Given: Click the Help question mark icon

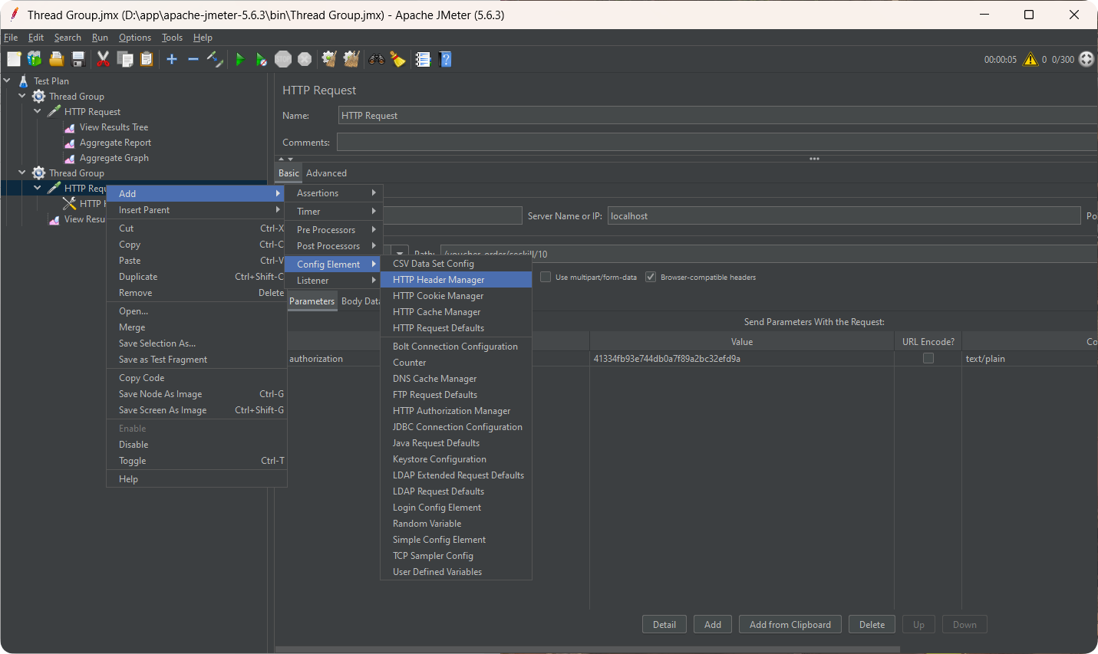Looking at the screenshot, I should coord(445,59).
